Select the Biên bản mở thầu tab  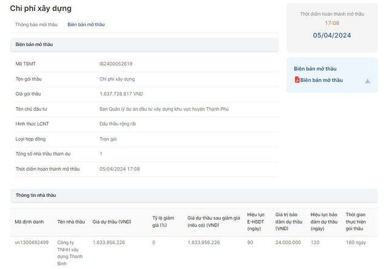86,25
